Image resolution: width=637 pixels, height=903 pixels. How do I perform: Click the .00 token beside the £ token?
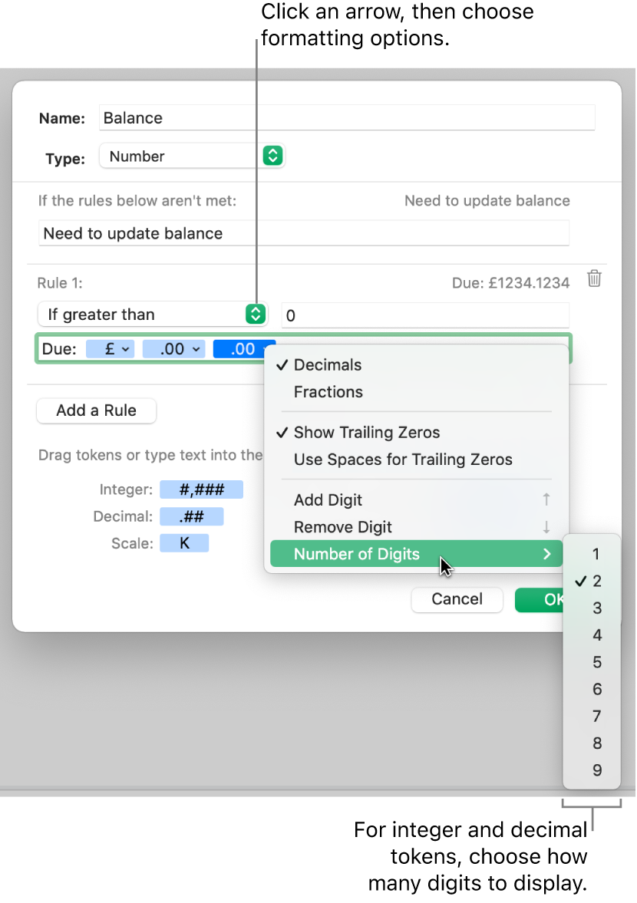click(173, 348)
